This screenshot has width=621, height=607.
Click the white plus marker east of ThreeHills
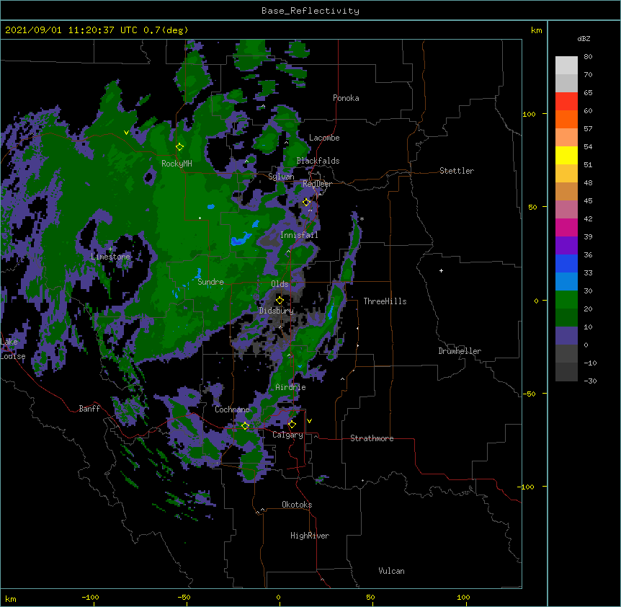pyautogui.click(x=441, y=270)
